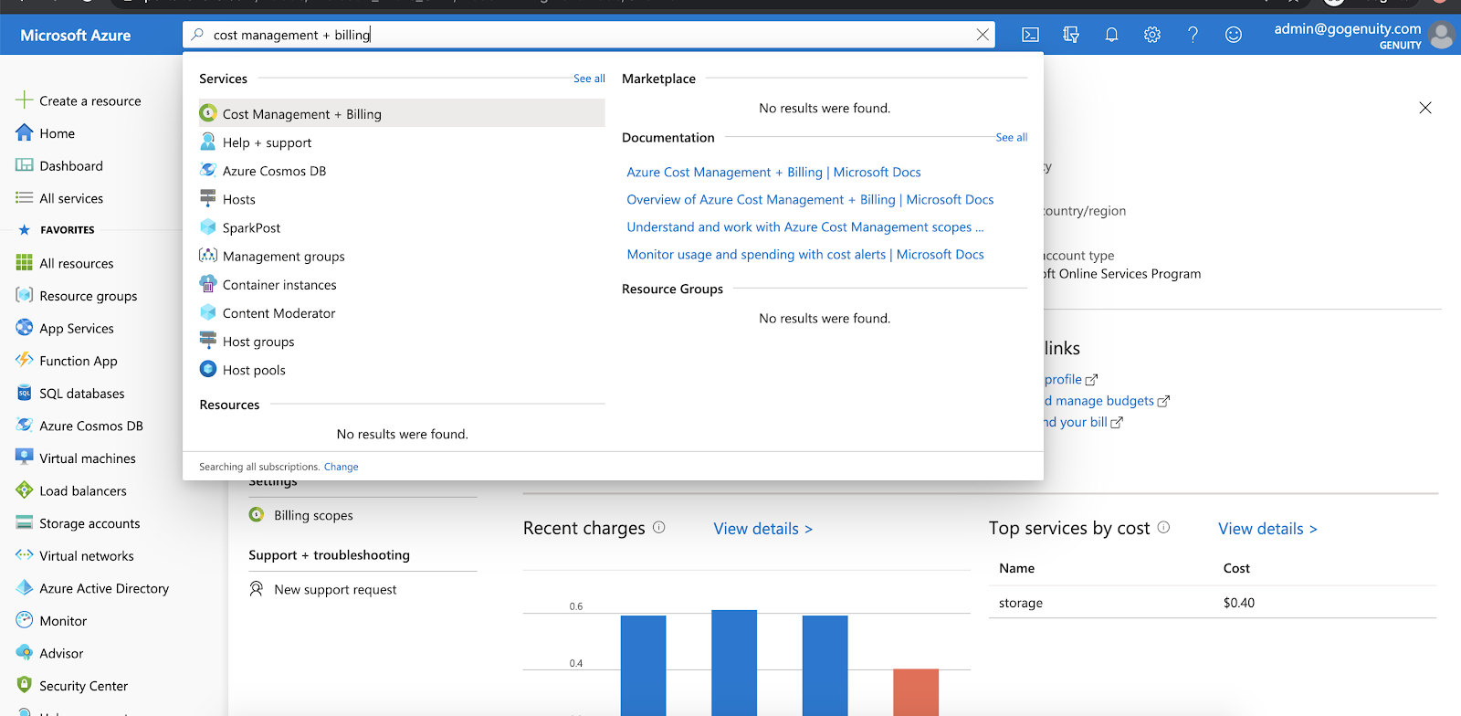Open Dashboard from sidebar
The width and height of the screenshot is (1461, 716).
71,165
